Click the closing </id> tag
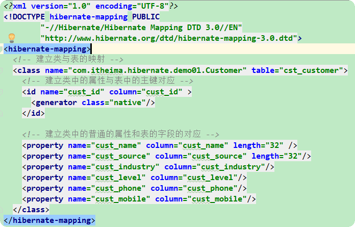Screen dimensions: 355x227 34,113
